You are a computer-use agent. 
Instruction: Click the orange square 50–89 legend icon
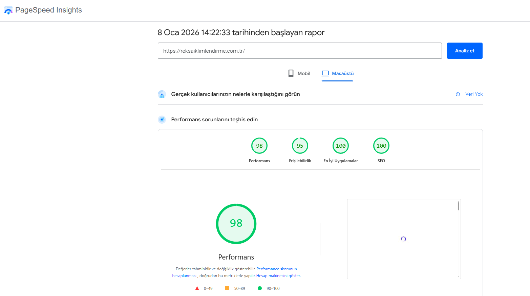tap(227, 288)
